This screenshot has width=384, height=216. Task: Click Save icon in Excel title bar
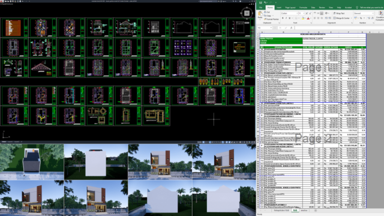pos(260,2)
